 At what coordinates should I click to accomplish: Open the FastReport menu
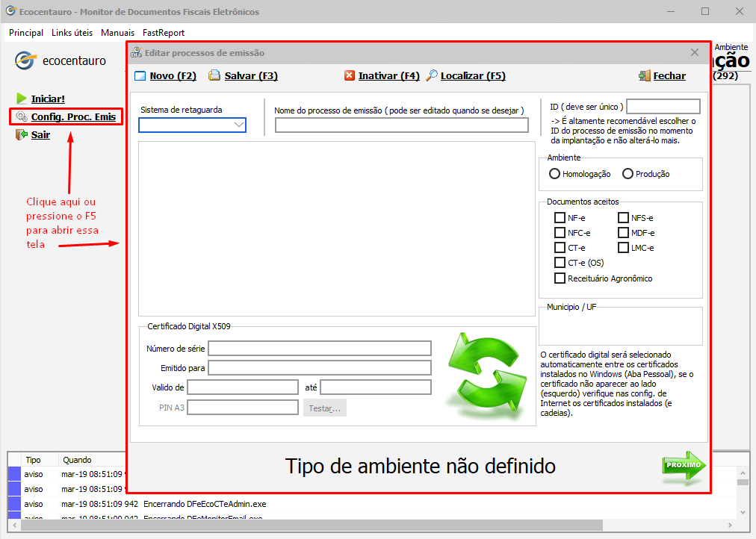point(164,33)
